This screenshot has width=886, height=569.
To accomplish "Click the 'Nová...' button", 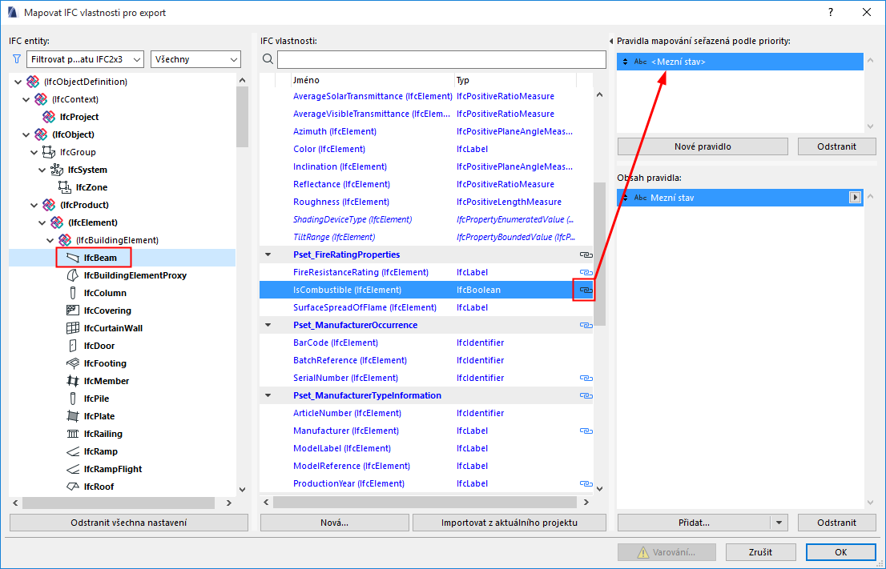I will click(335, 523).
